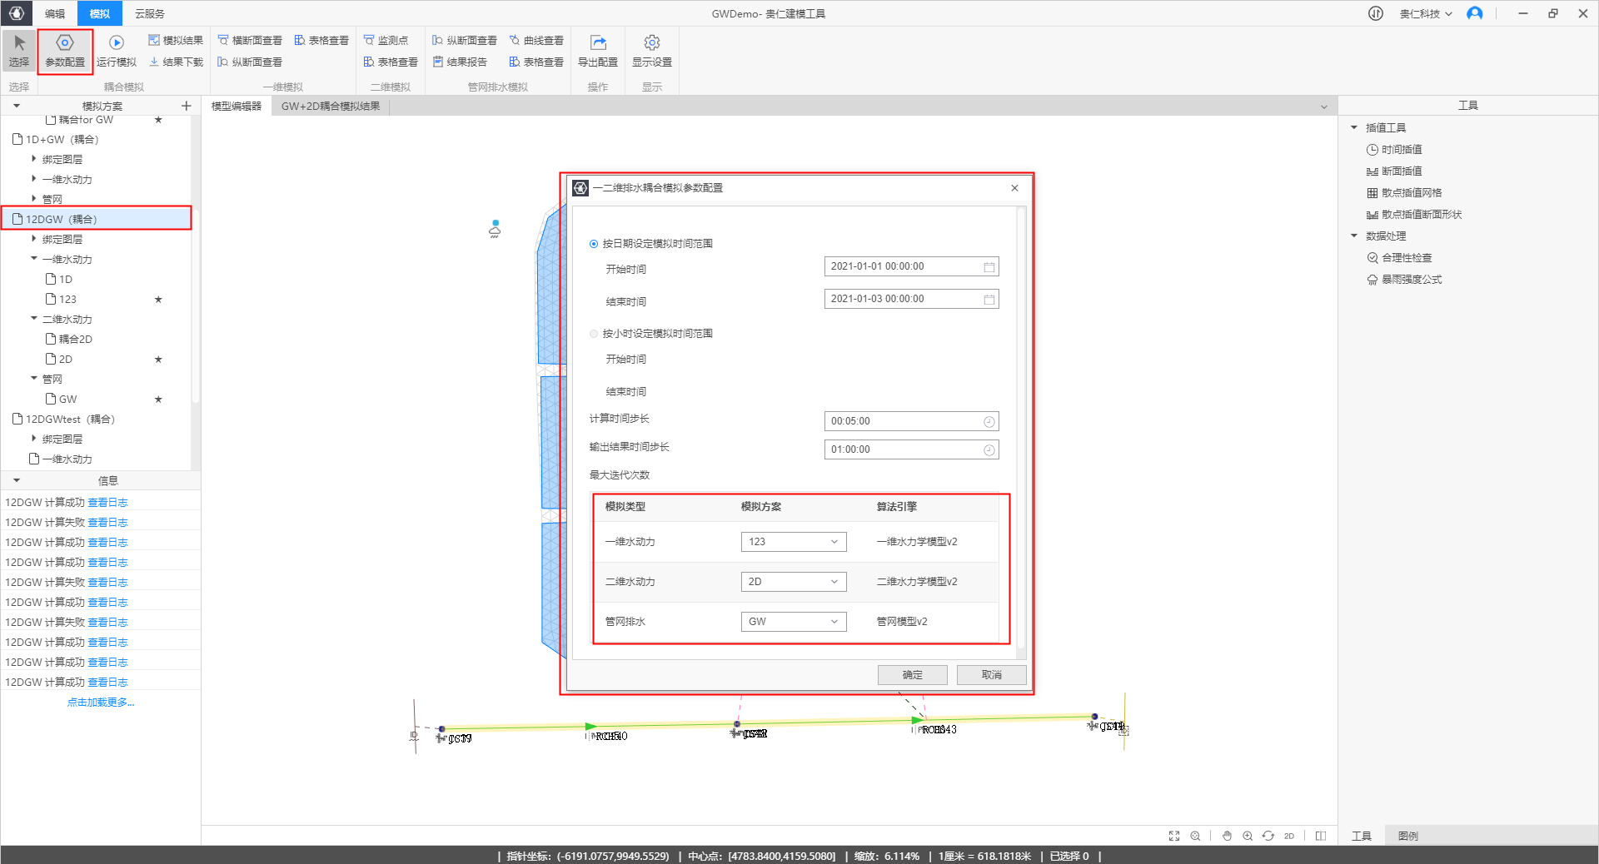
Task: Open 显示设置 gear icon
Action: tap(652, 43)
